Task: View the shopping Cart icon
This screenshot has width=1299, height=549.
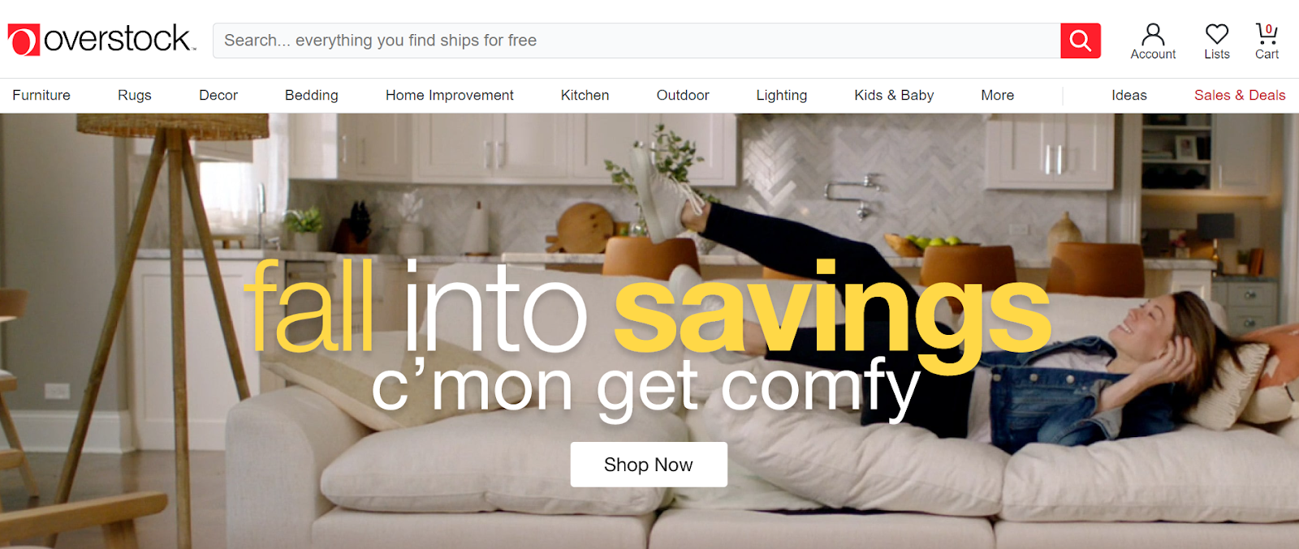Action: click(1267, 41)
